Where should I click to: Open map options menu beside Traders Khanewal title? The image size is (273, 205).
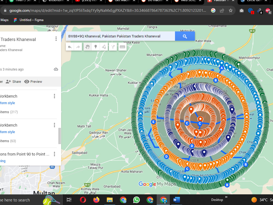pos(56,39)
